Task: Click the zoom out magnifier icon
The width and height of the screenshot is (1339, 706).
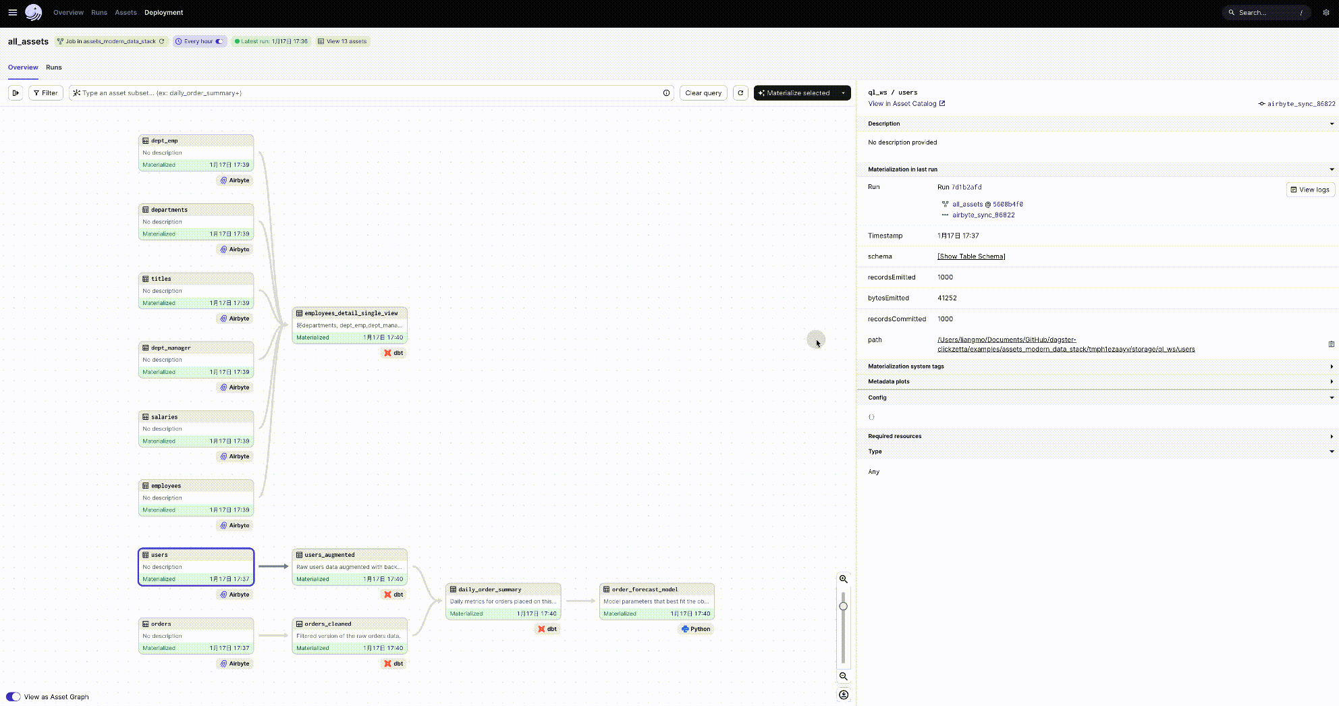Action: click(x=843, y=676)
